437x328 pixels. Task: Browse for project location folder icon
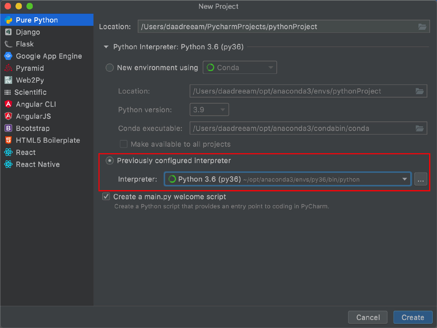(422, 27)
